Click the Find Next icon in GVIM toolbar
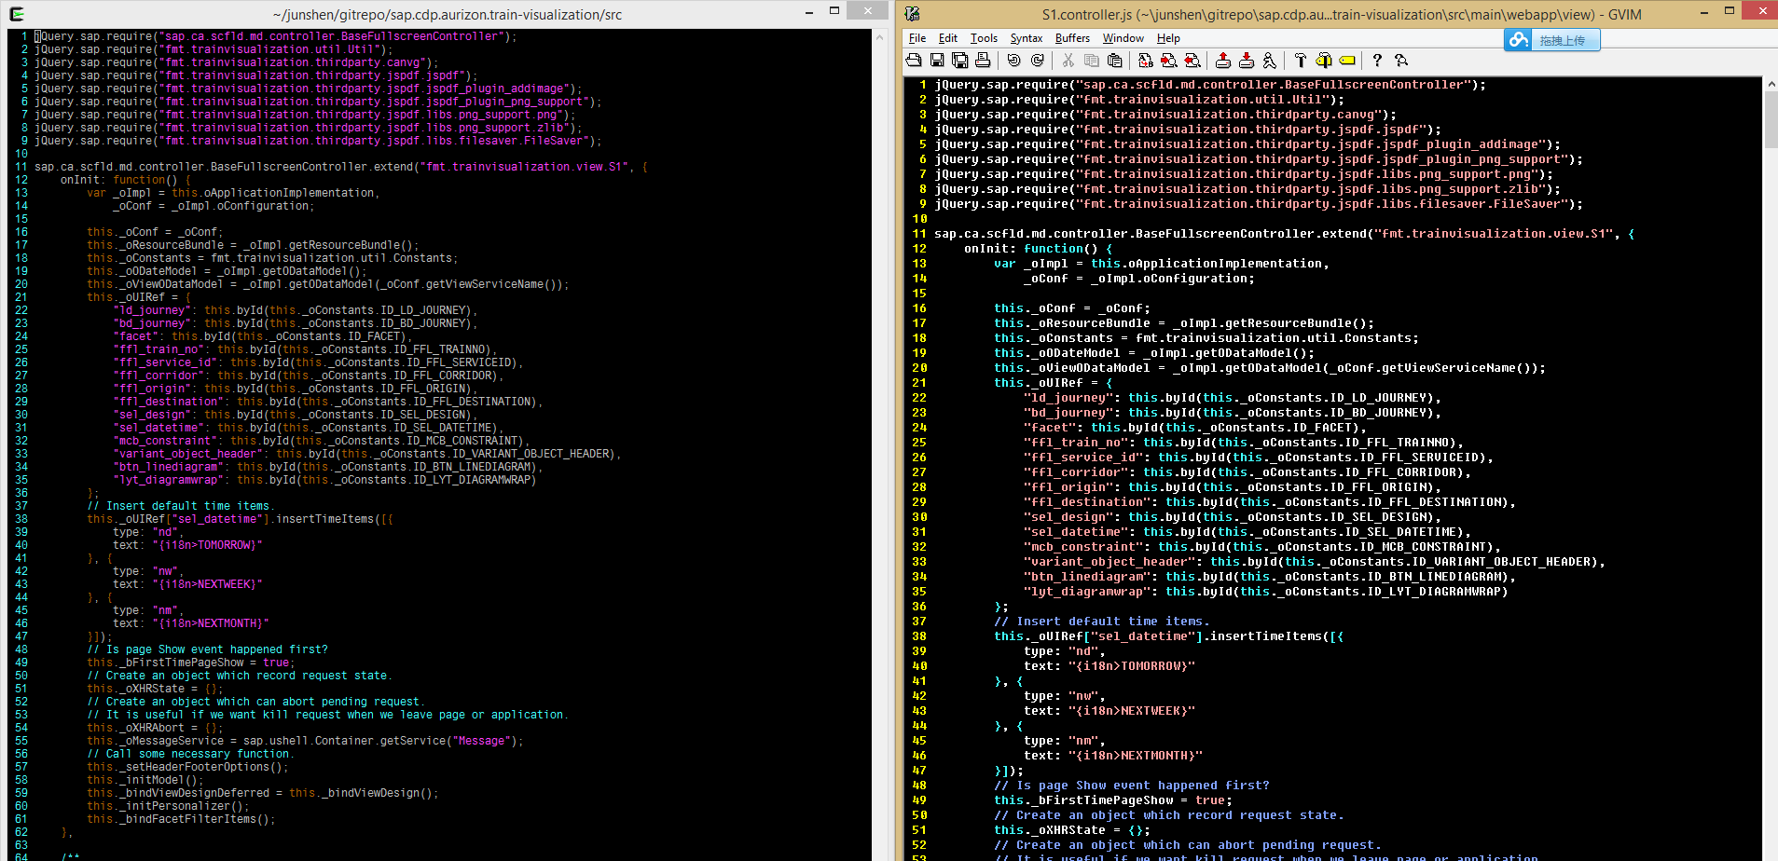This screenshot has width=1778, height=861. click(1168, 61)
